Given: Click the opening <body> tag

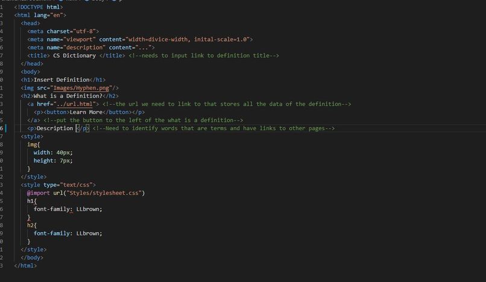Looking at the screenshot, I should 30,71.
